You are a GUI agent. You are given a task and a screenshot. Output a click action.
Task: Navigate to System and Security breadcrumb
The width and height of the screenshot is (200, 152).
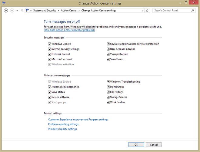[x=45, y=11]
